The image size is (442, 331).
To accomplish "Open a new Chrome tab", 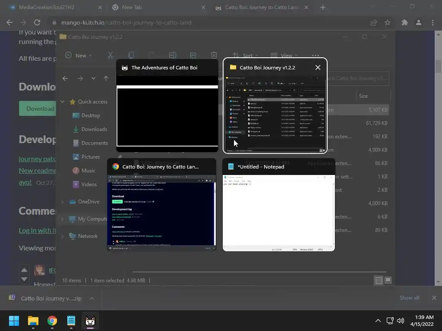I will 323,7.
